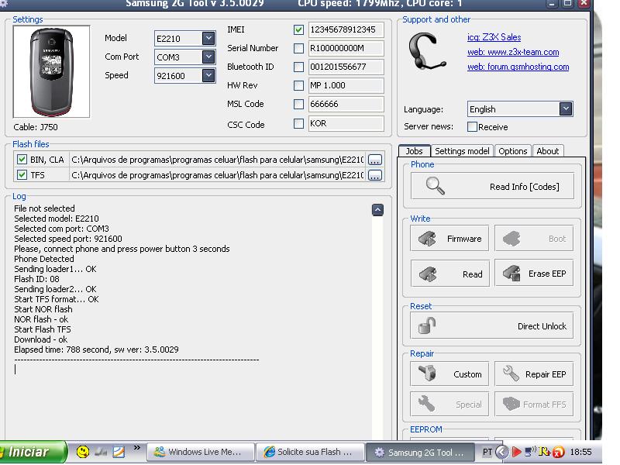Click the Repair EEP wrench icon

(511, 374)
